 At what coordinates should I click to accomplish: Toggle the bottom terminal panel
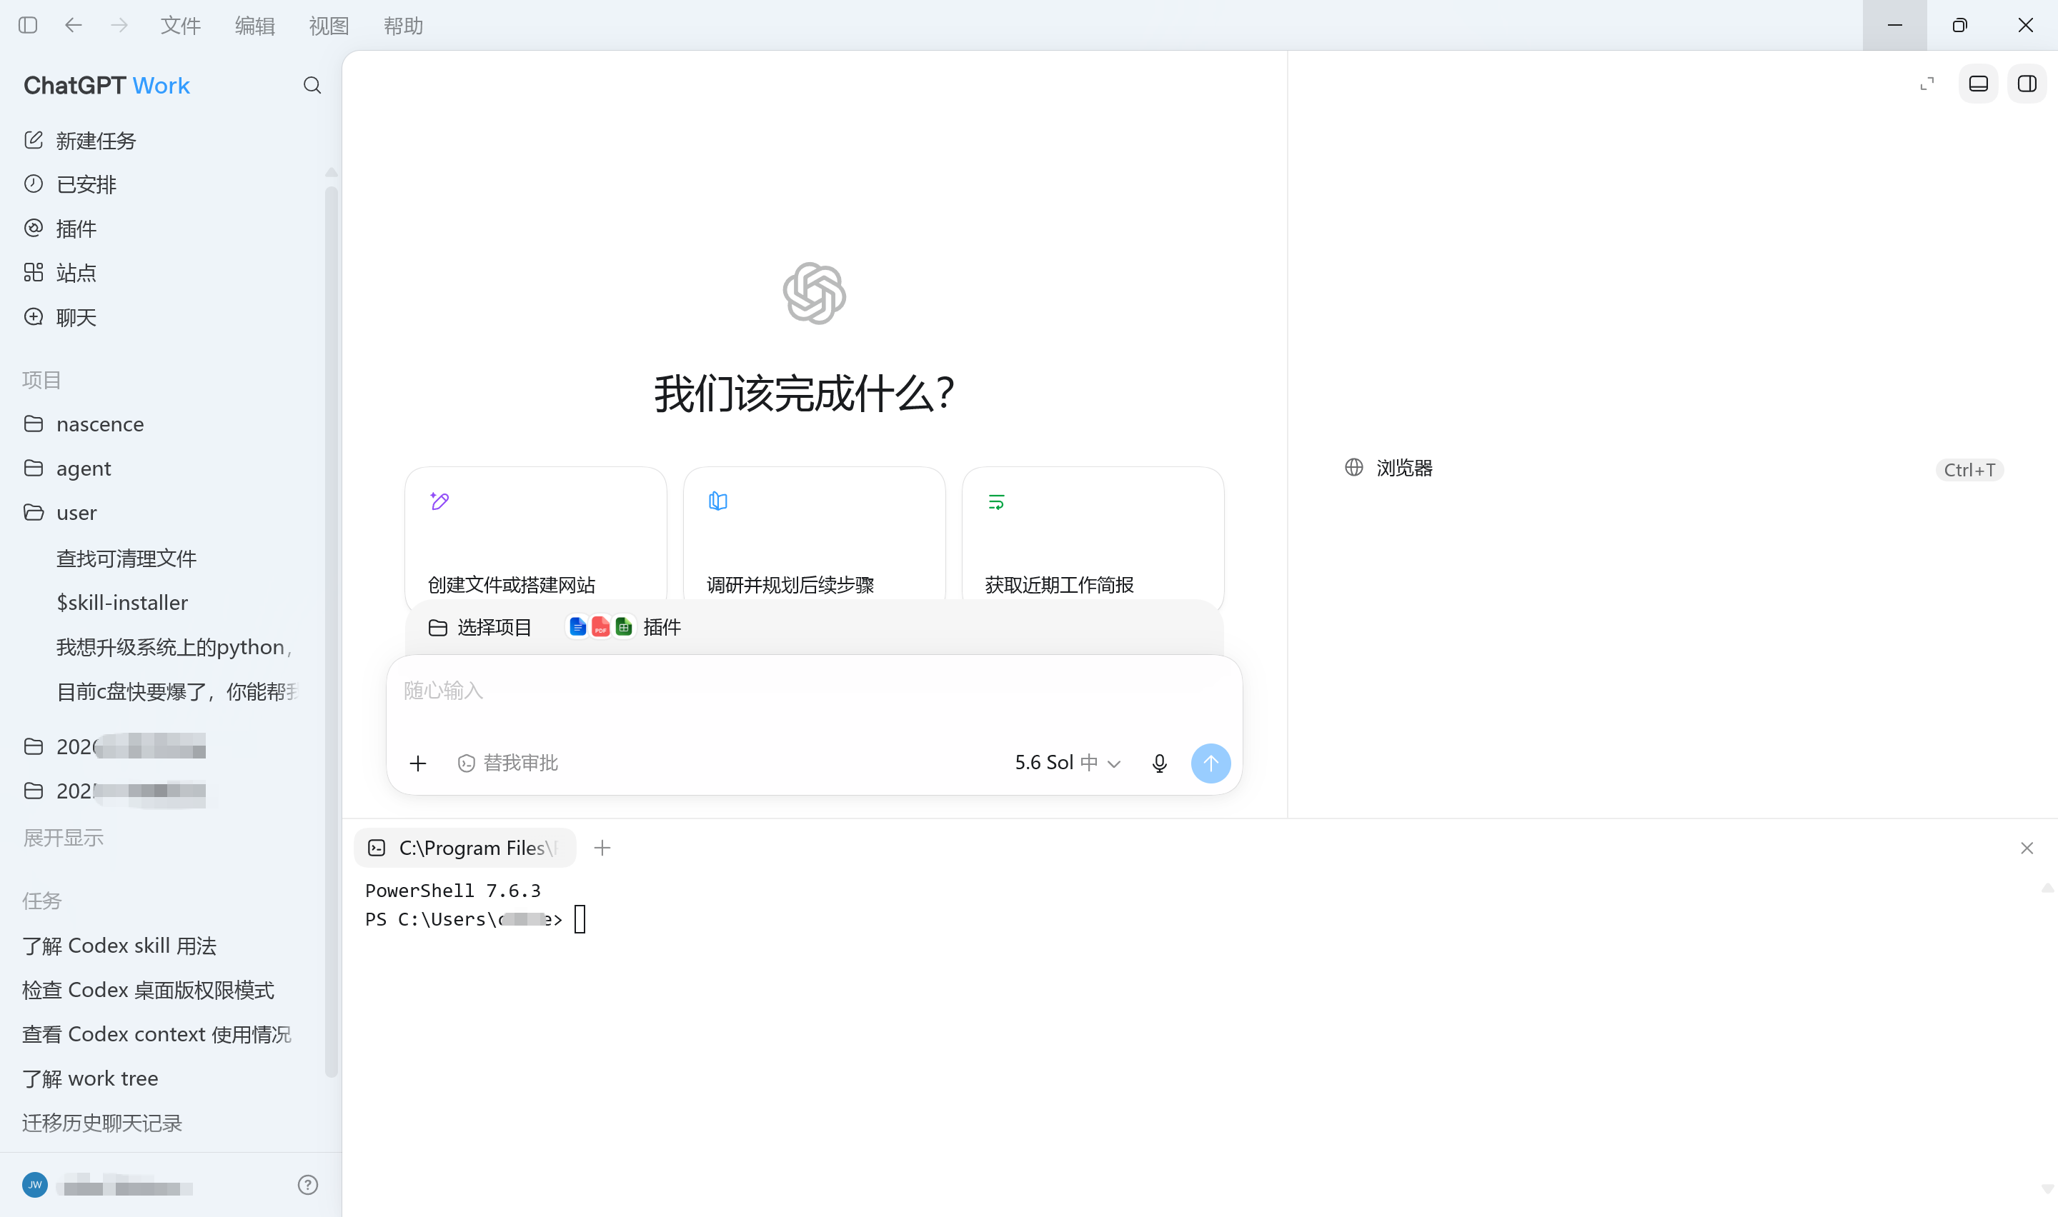pos(1979,84)
